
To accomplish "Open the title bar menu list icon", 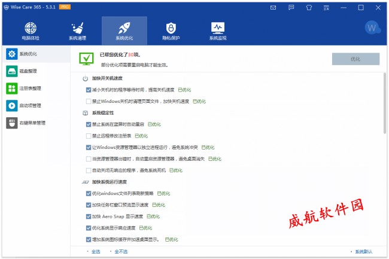I will coord(326,8).
